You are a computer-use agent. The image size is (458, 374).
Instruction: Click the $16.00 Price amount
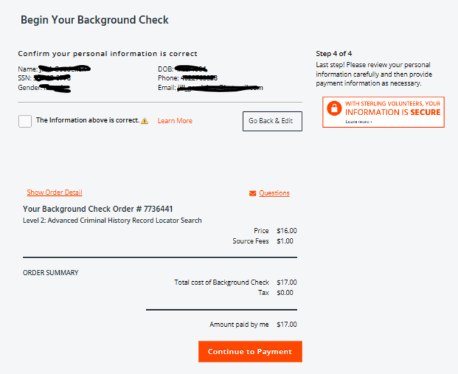click(x=287, y=231)
